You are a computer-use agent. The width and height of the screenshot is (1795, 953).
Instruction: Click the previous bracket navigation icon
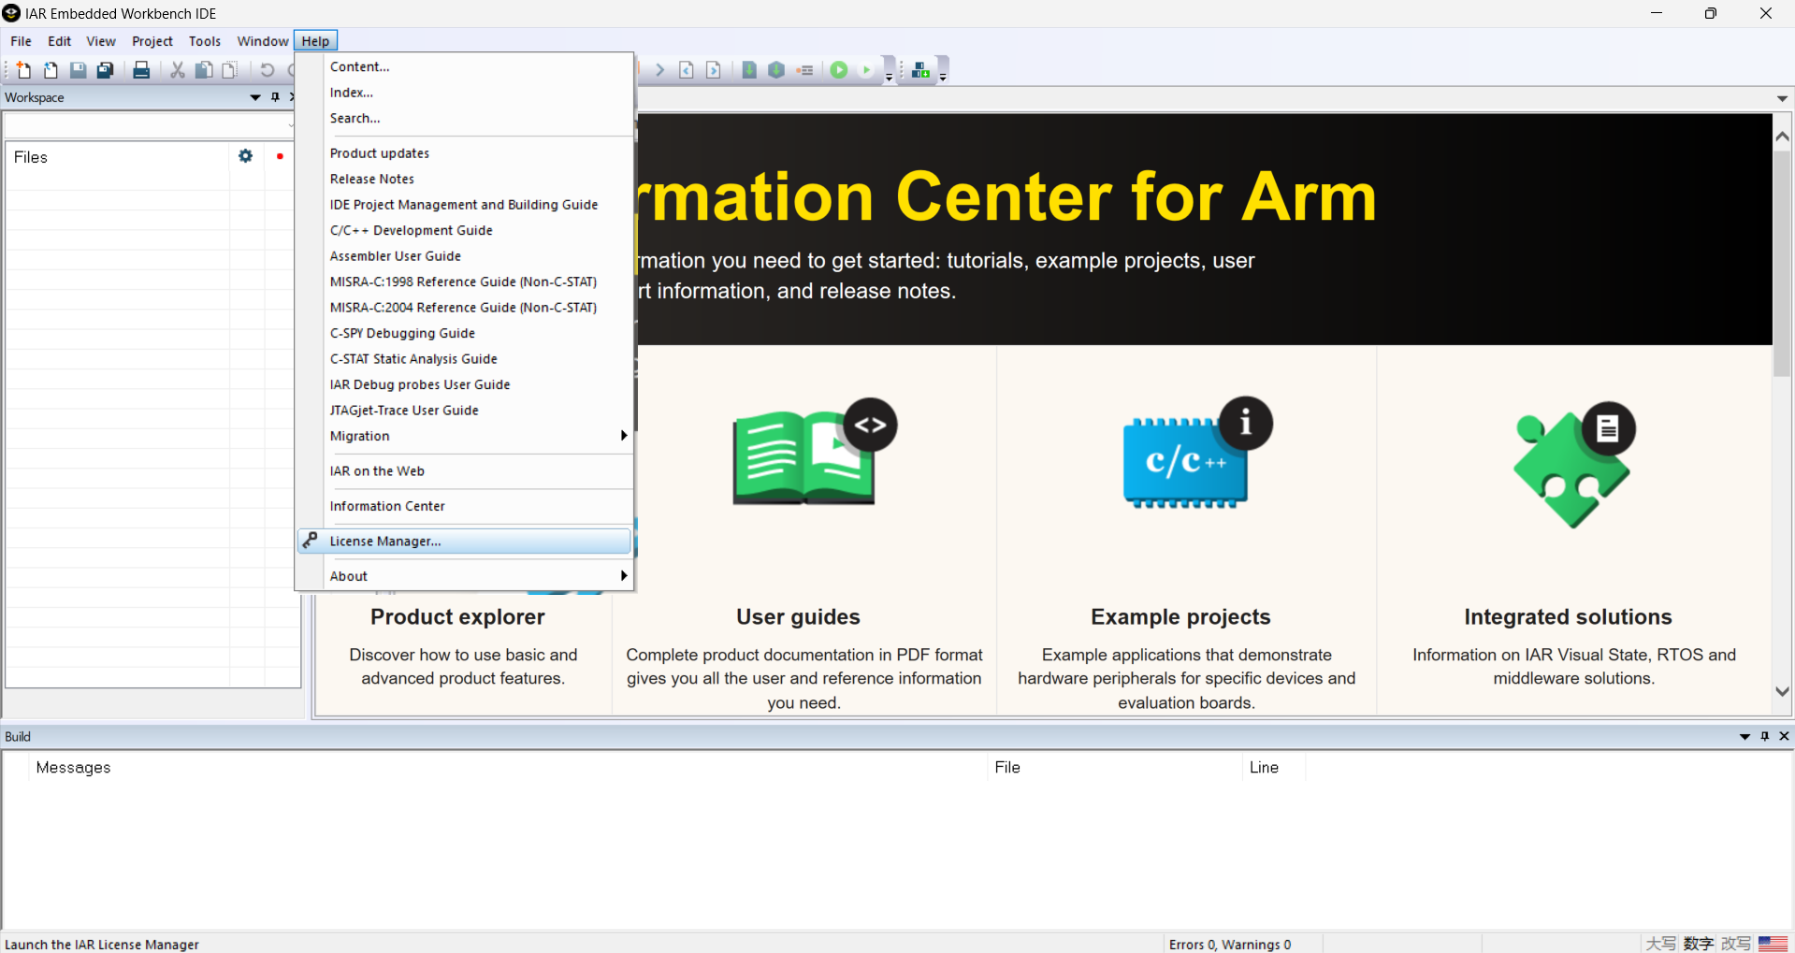pyautogui.click(x=687, y=70)
